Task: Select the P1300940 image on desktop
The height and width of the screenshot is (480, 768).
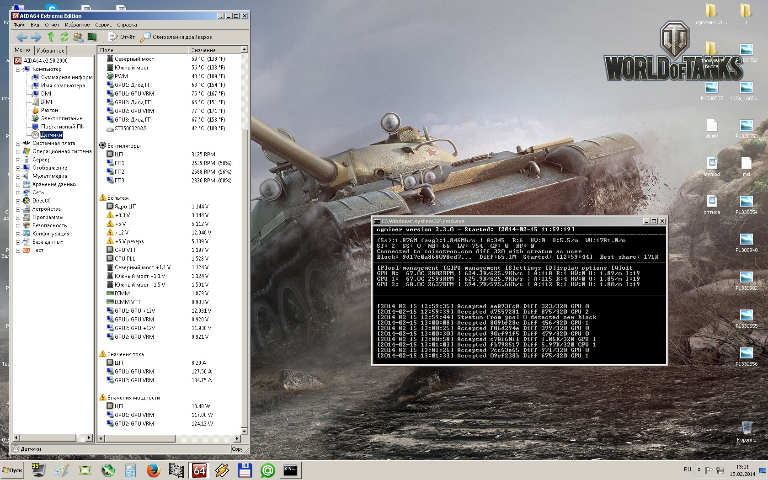Action: click(747, 242)
